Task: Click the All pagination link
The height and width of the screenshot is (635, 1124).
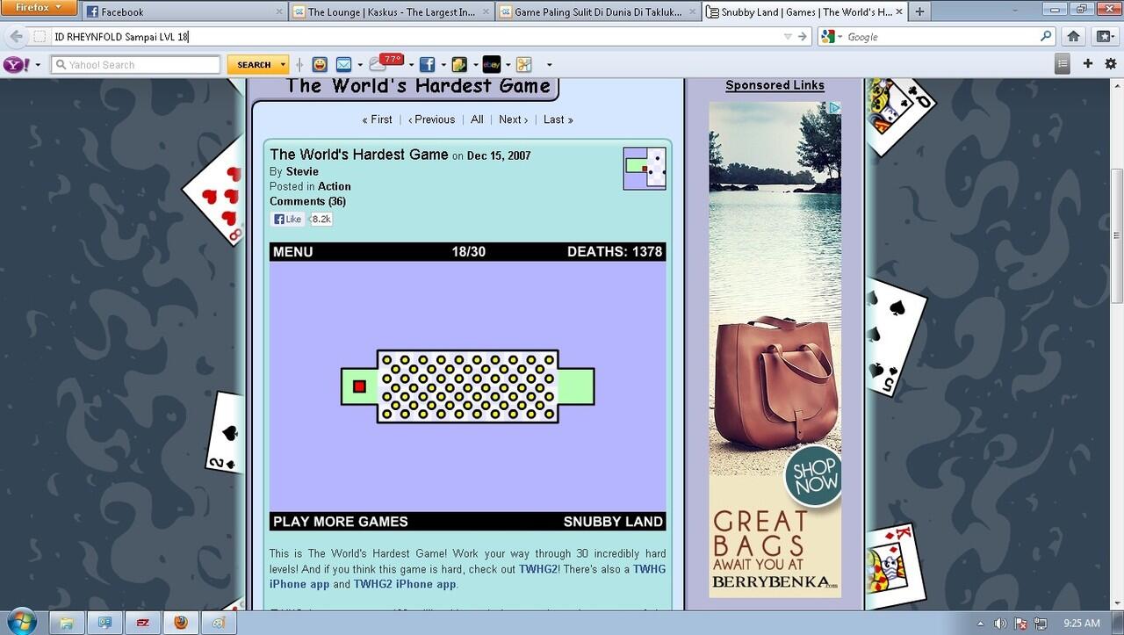Action: [x=477, y=119]
